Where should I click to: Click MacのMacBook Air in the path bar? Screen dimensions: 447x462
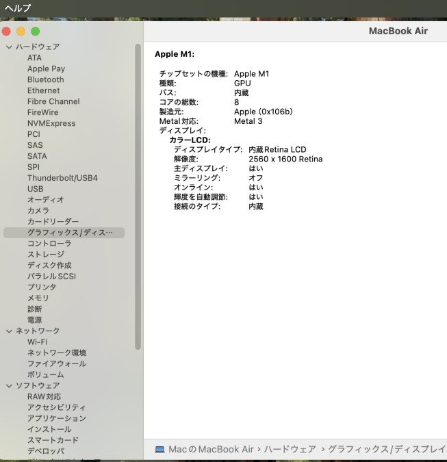211,449
